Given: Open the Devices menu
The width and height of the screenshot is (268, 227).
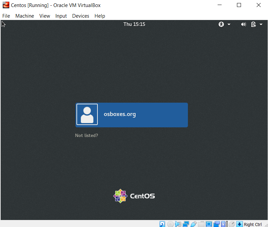Looking at the screenshot, I should [81, 16].
